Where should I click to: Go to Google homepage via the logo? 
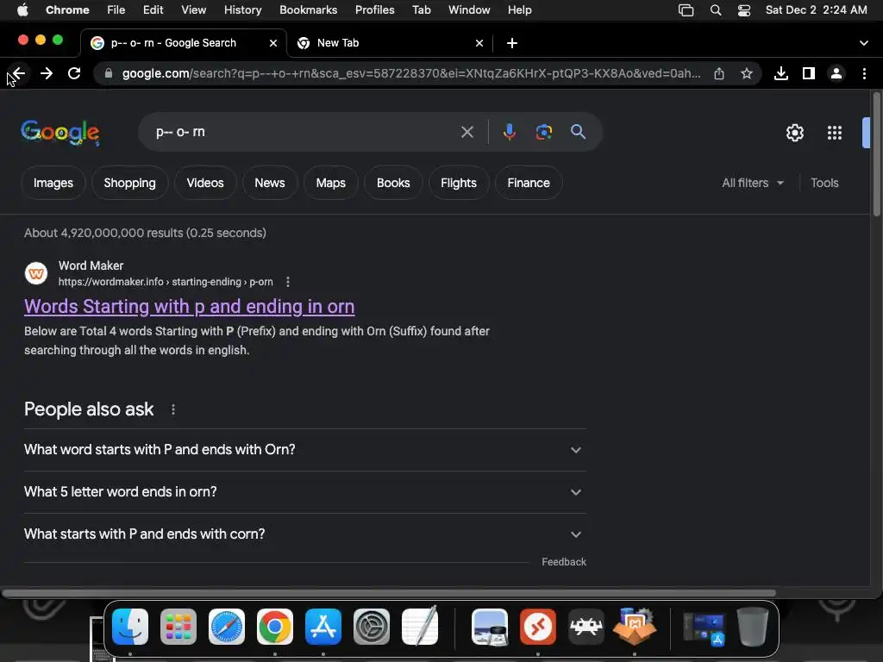[60, 133]
